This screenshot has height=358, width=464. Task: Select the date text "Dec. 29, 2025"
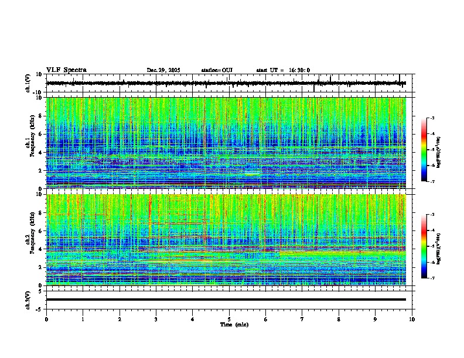coord(163,70)
